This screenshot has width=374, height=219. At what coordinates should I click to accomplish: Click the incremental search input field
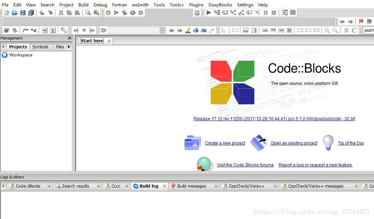tap(134, 30)
